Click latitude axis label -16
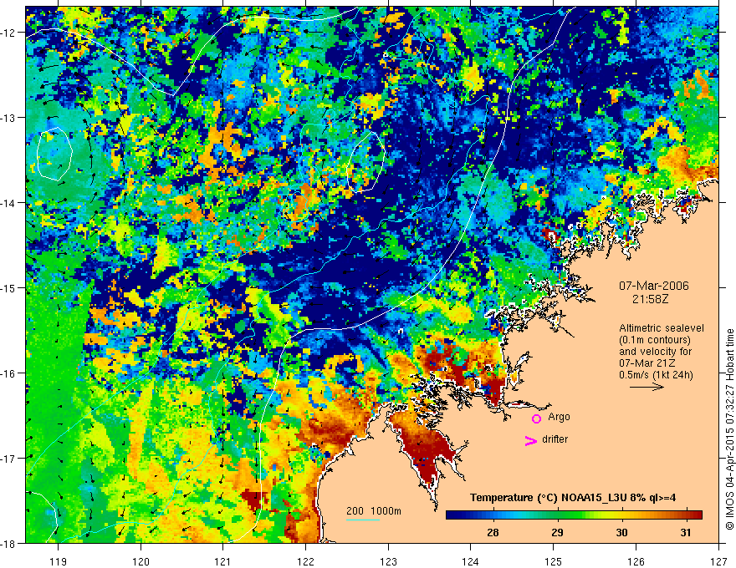This screenshot has width=736, height=568. coord(9,373)
